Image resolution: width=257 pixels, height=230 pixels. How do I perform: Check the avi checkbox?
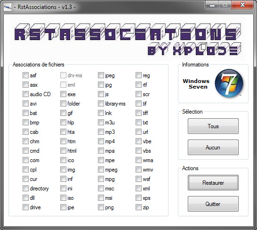pos(25,104)
